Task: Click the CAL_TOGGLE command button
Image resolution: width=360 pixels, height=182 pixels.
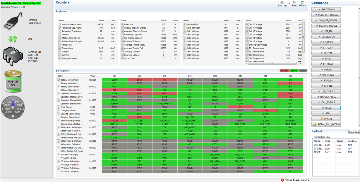Action: (x=326, y=103)
